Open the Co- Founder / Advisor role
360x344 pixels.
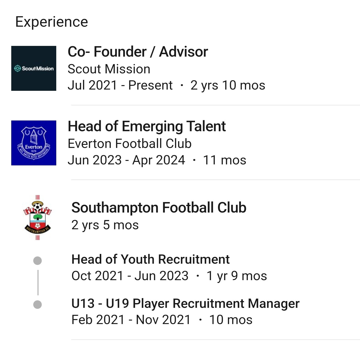[137, 52]
